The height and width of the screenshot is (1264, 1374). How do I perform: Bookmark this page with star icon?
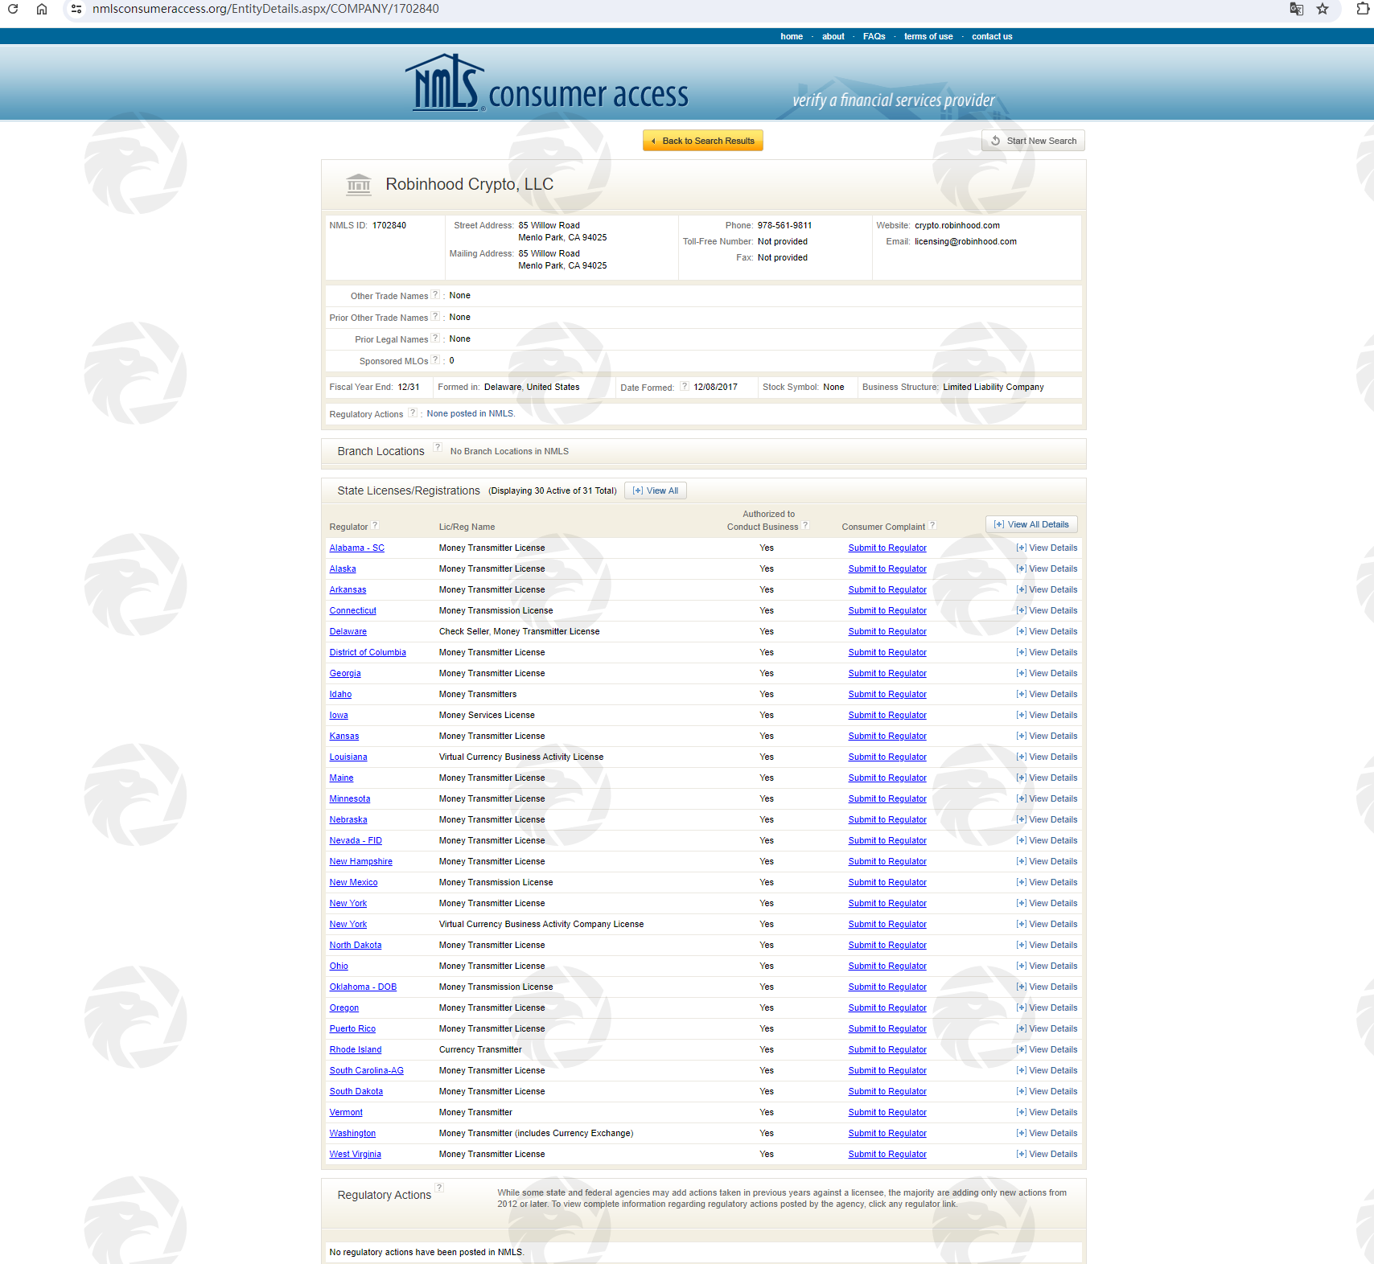click(1323, 9)
